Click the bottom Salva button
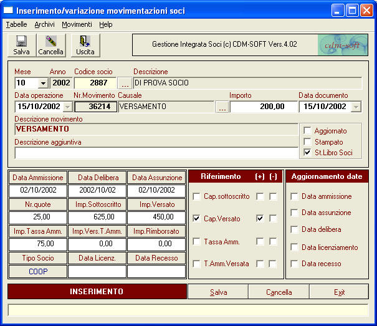 coord(218,292)
